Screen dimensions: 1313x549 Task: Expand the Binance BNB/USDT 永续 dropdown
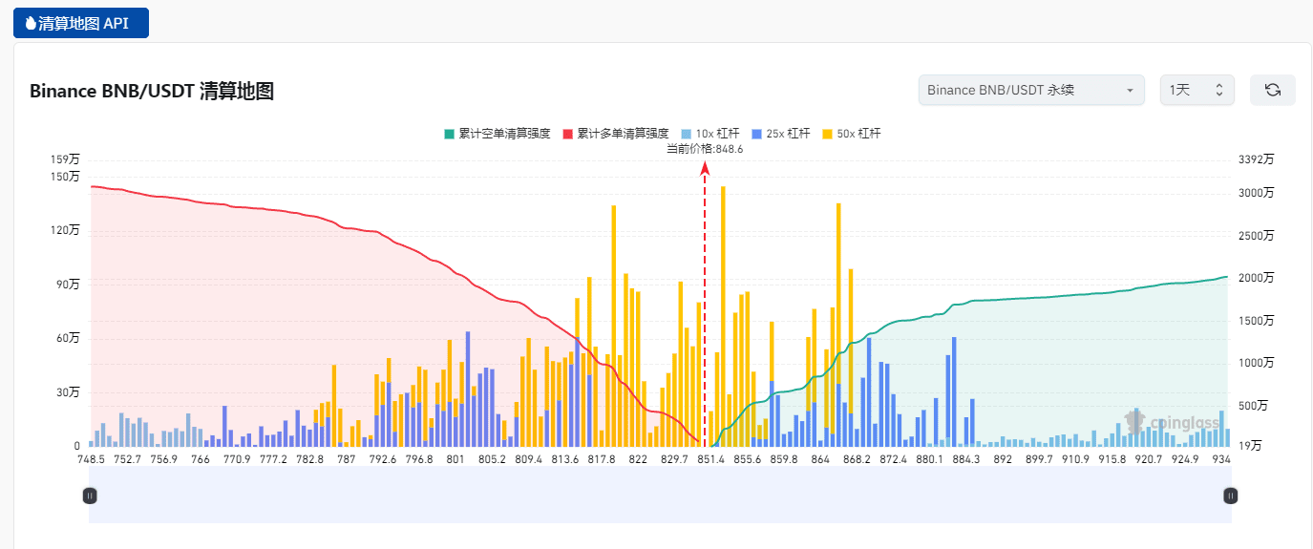coord(1031,90)
